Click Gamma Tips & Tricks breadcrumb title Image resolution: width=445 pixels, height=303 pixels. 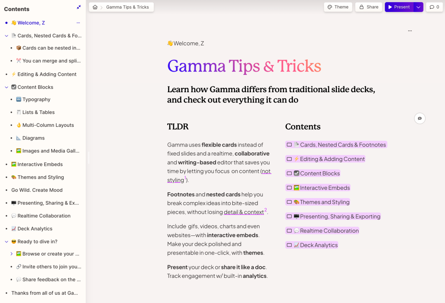127,7
